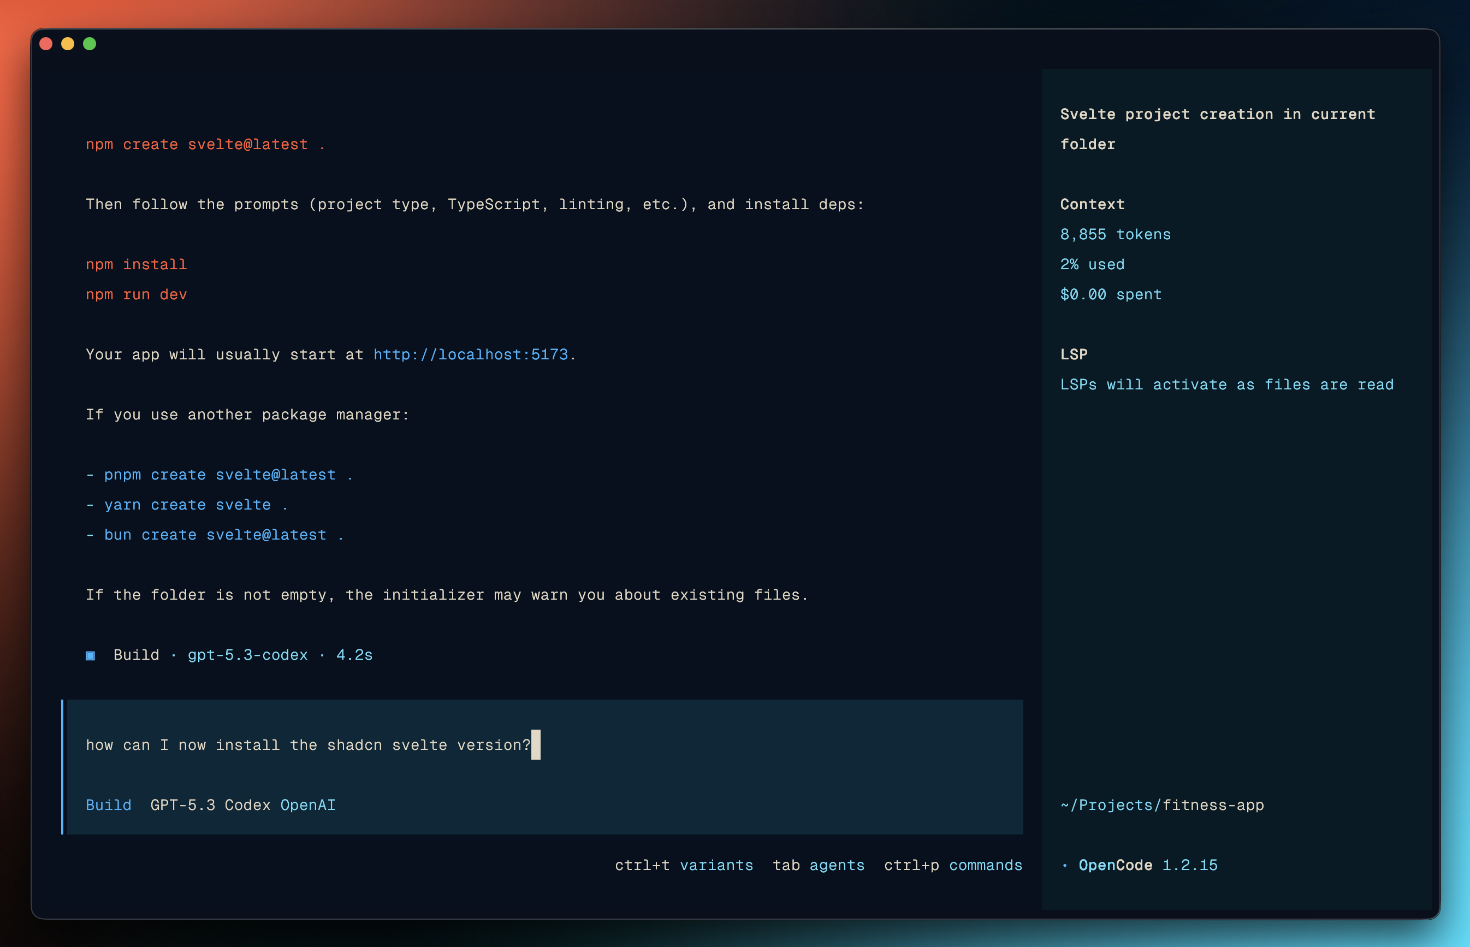
Task: Click the yellow minimize window button
Action: click(x=68, y=44)
